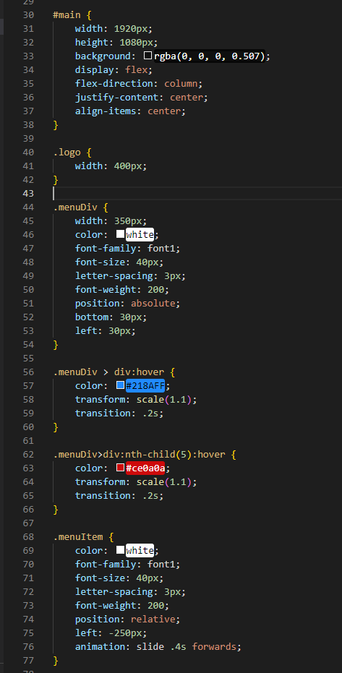The image size is (342, 673).
Task: Click the .menuDiv selector on line 44
Action: [75, 207]
